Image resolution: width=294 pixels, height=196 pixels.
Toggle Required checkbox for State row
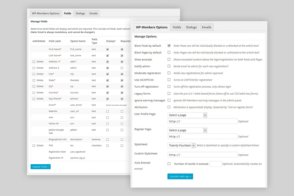[122, 80]
